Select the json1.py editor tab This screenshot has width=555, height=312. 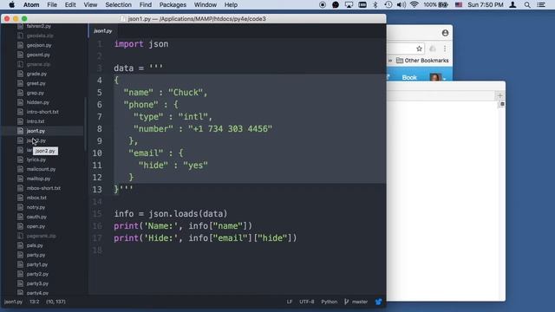point(102,31)
